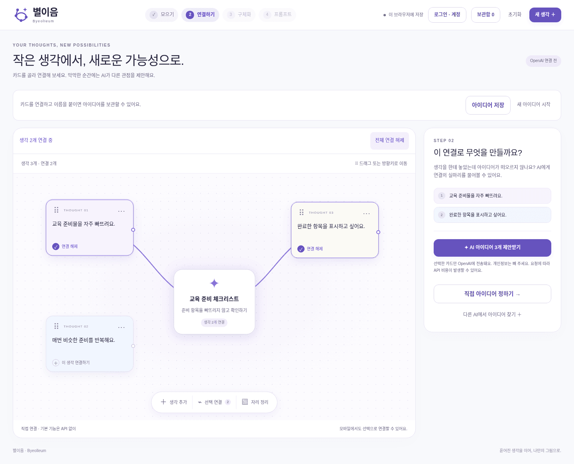Click 전체 연결 해제 button
Image resolution: width=574 pixels, height=464 pixels.
tap(389, 140)
